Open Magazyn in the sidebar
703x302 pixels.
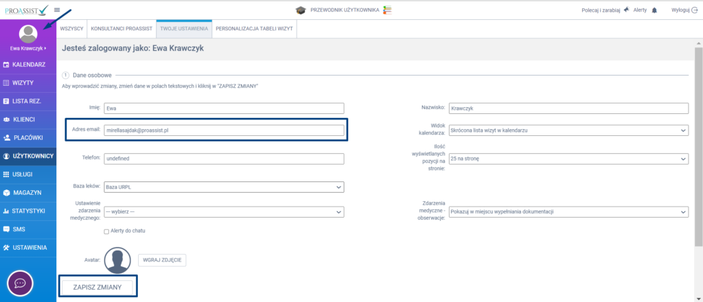pyautogui.click(x=28, y=192)
